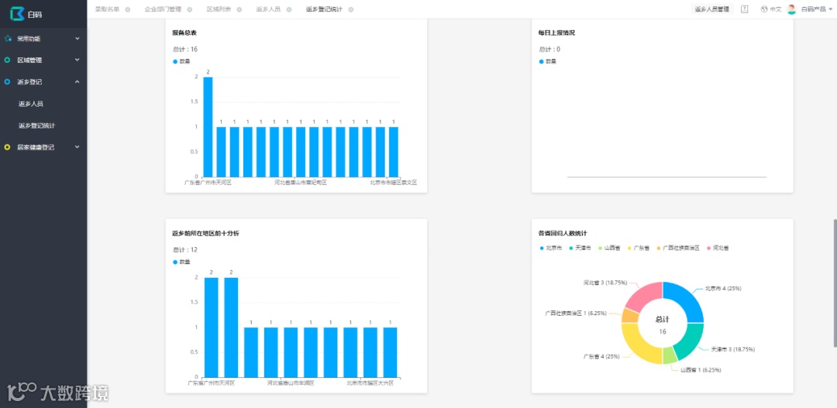Click the star icon beside 常用功能
This screenshot has width=837, height=408.
coord(8,39)
